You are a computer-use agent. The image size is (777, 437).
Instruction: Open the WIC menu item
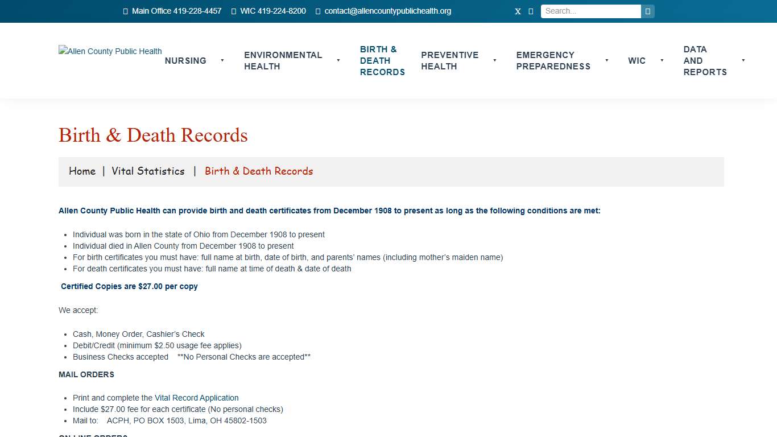coord(637,61)
